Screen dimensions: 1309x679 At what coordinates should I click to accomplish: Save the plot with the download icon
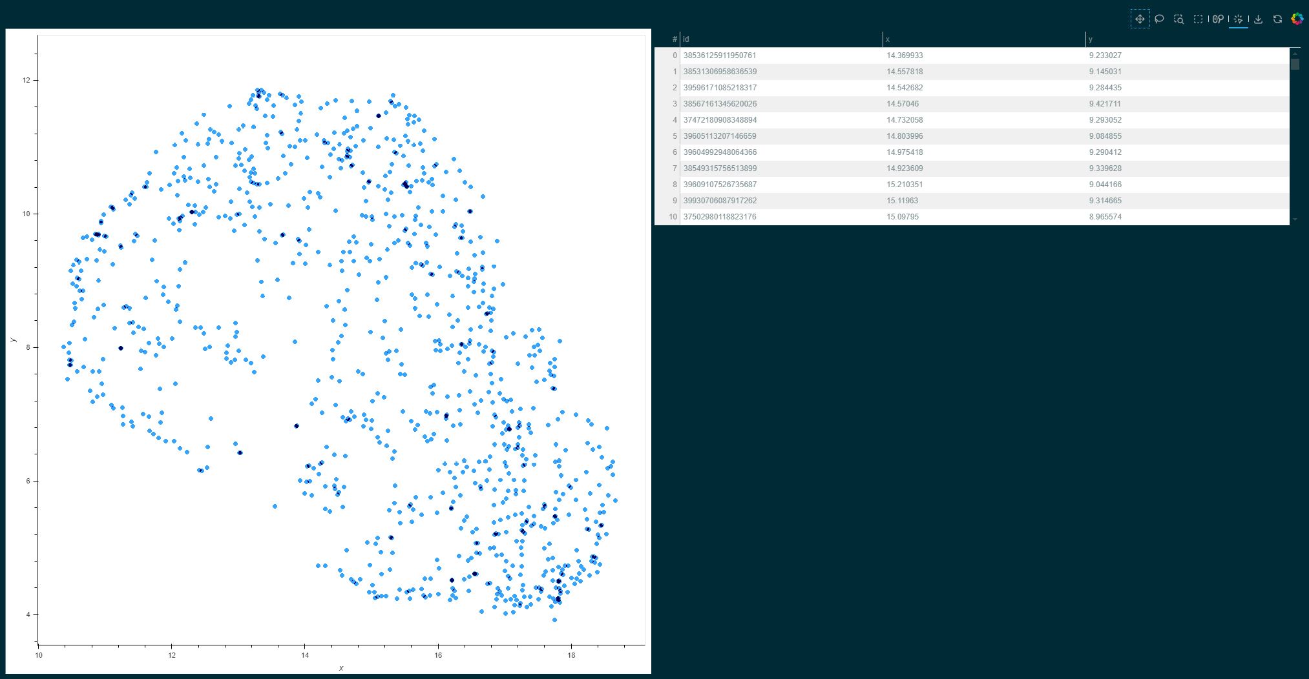click(1258, 19)
